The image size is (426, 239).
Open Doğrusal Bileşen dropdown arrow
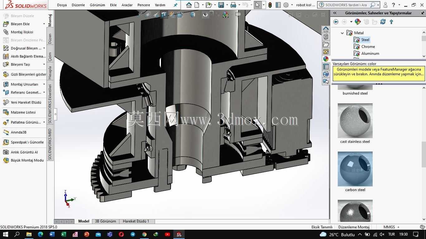point(44,48)
